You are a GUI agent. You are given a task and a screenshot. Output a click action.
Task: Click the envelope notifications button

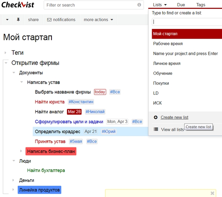(61, 20)
